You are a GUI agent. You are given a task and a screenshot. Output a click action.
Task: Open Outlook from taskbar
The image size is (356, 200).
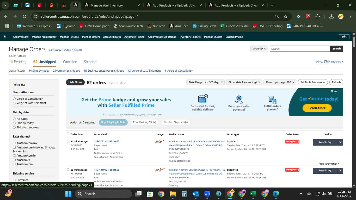196,194
